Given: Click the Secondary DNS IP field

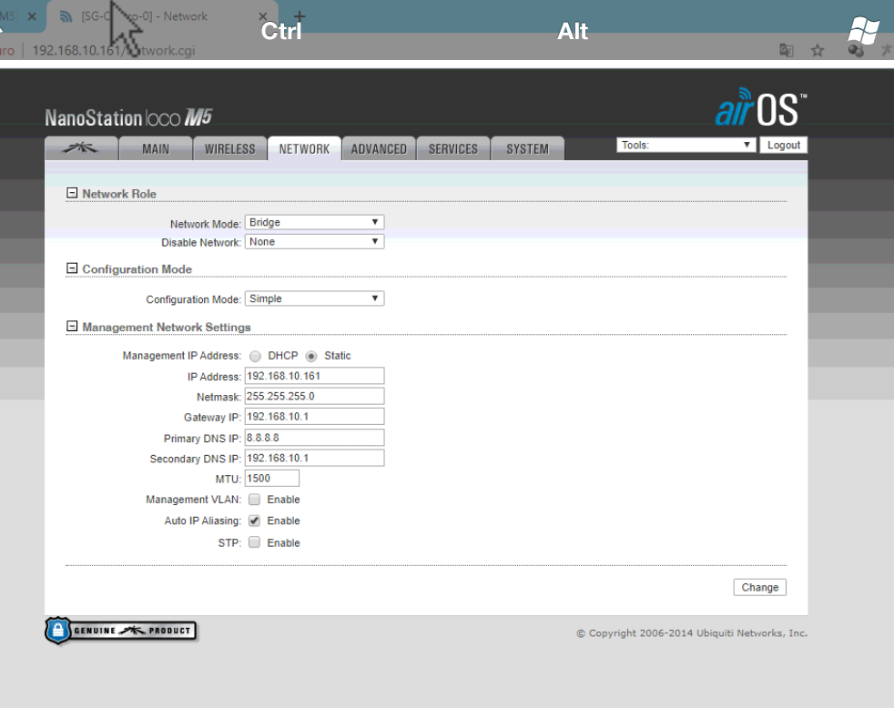Looking at the screenshot, I should 314,459.
